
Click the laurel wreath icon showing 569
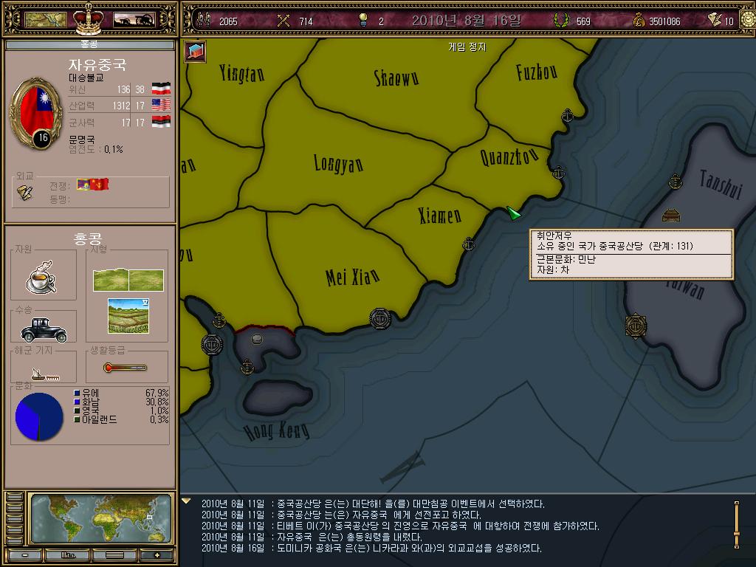pos(560,20)
